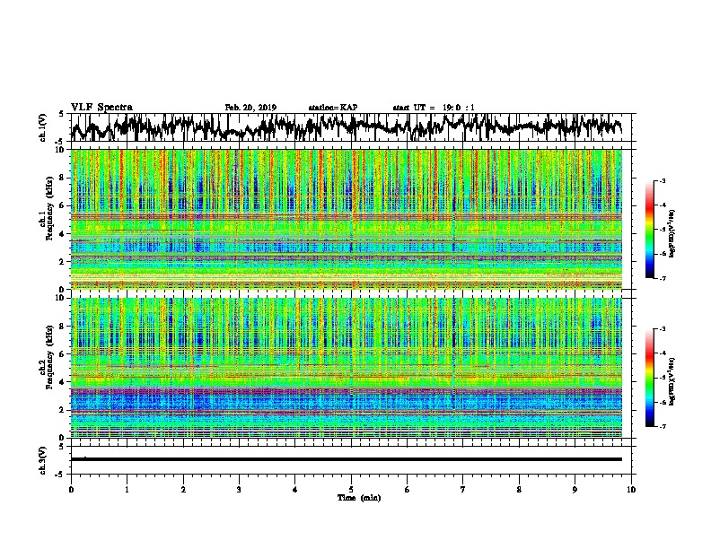Click the ch.2 colorbar log(PSD) label
The width and height of the screenshot is (711, 549).
tap(671, 381)
